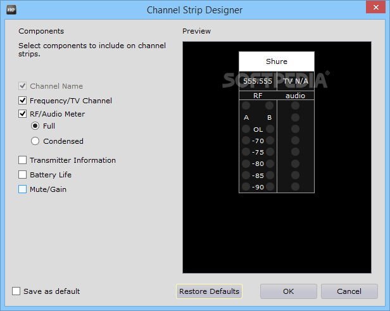Click the RF meter header in the preview
The width and height of the screenshot is (390, 311).
coord(258,96)
